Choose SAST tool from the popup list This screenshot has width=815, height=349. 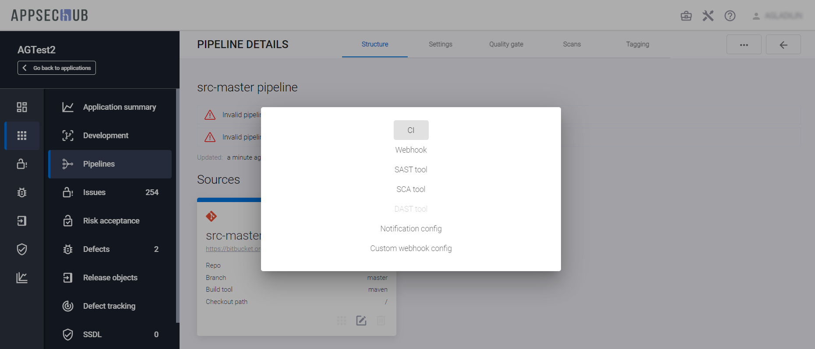(x=411, y=170)
